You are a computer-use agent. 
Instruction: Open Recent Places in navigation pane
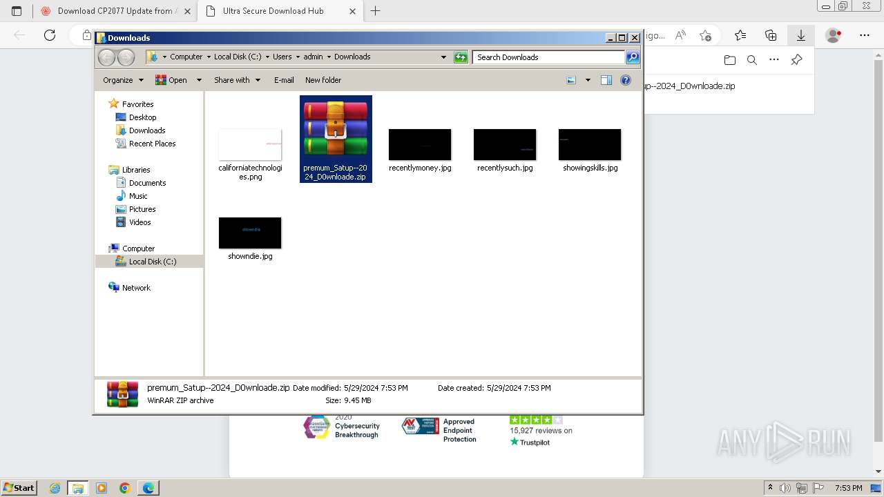tap(152, 144)
